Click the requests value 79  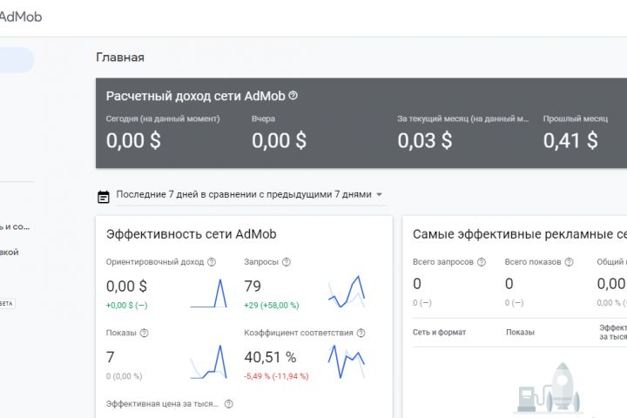[x=253, y=287]
